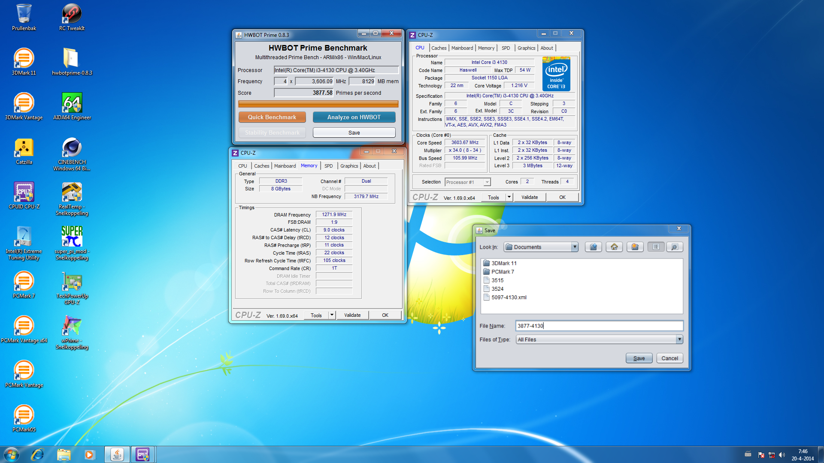Select 3DMark Vantage desktop icon
Screen dimensions: 824x463
[24, 106]
